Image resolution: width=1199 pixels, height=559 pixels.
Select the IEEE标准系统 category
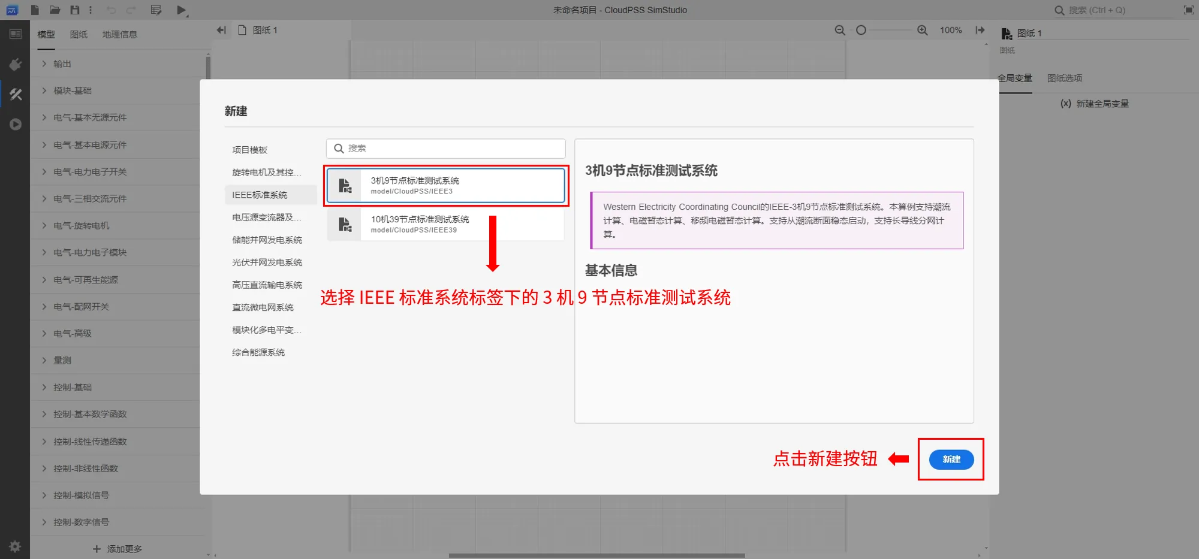coord(271,195)
